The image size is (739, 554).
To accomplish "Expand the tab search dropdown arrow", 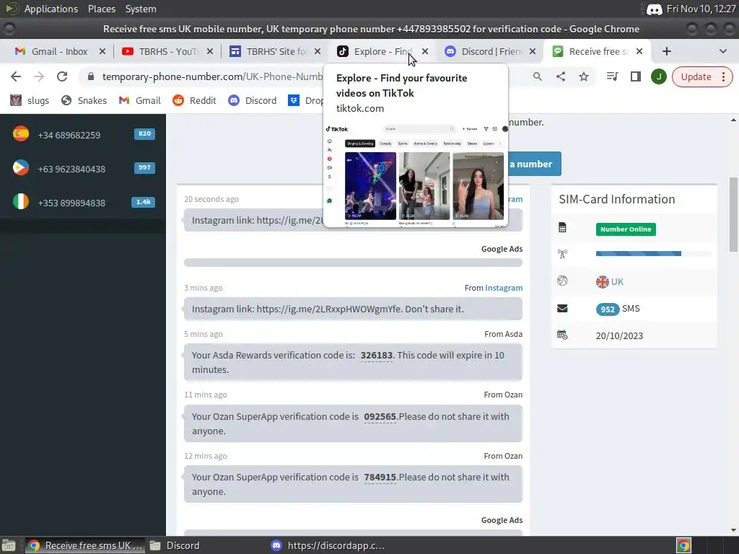I will [x=722, y=51].
